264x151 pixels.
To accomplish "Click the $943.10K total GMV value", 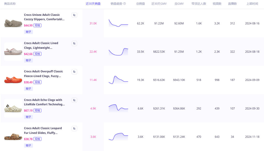I will tap(179, 80).
